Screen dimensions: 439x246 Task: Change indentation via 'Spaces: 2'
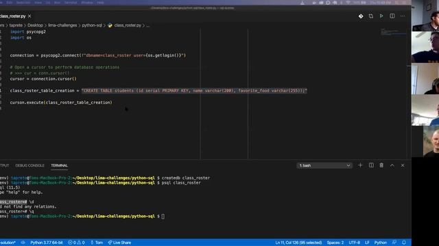(x=335, y=243)
